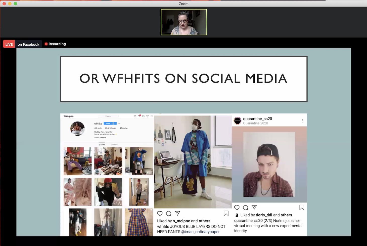Open the wfhfits profile three-dot options
The height and width of the screenshot is (246, 367).
119,124
